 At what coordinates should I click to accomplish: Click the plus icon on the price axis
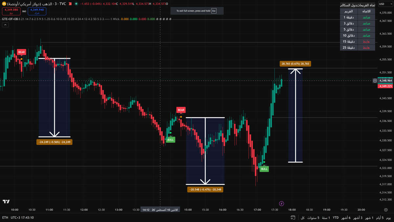tap(375, 81)
